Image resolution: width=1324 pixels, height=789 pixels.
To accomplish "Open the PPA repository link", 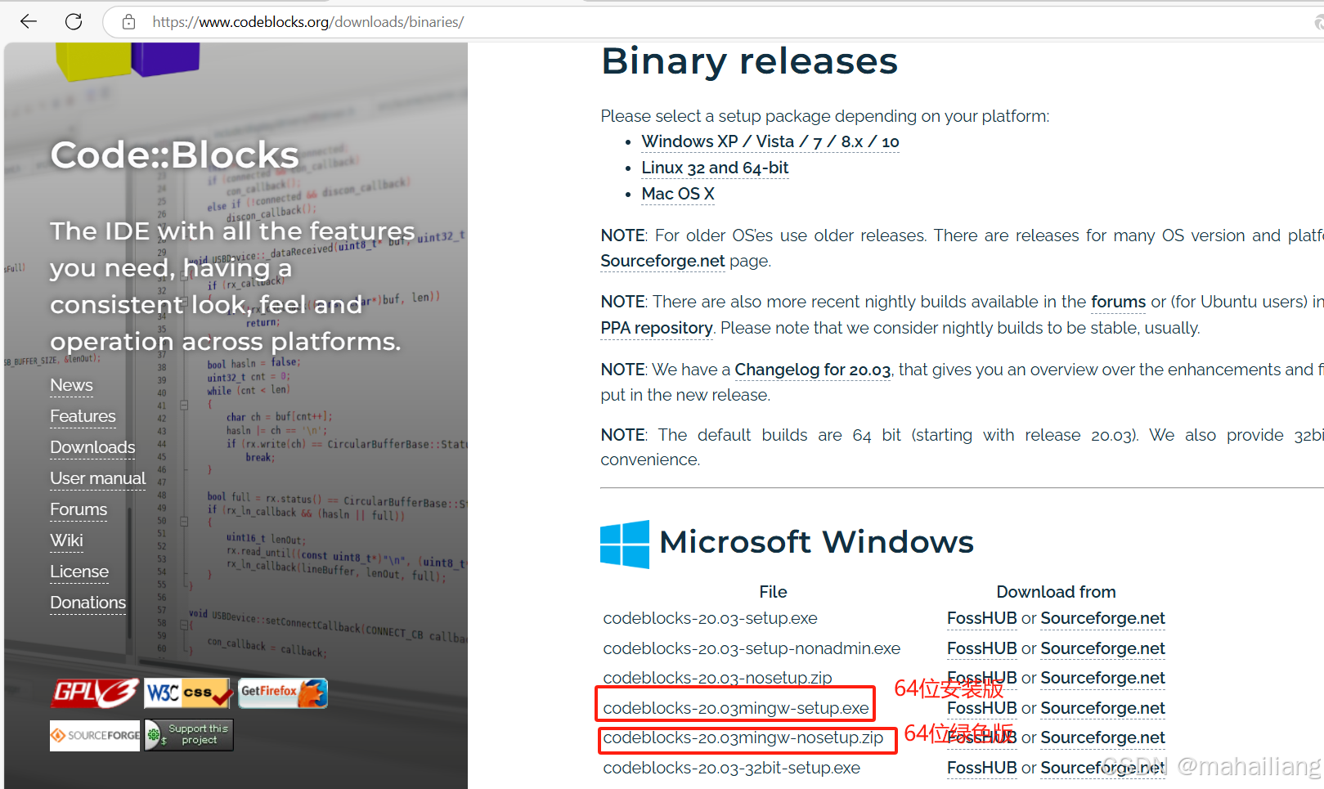I will click(657, 328).
